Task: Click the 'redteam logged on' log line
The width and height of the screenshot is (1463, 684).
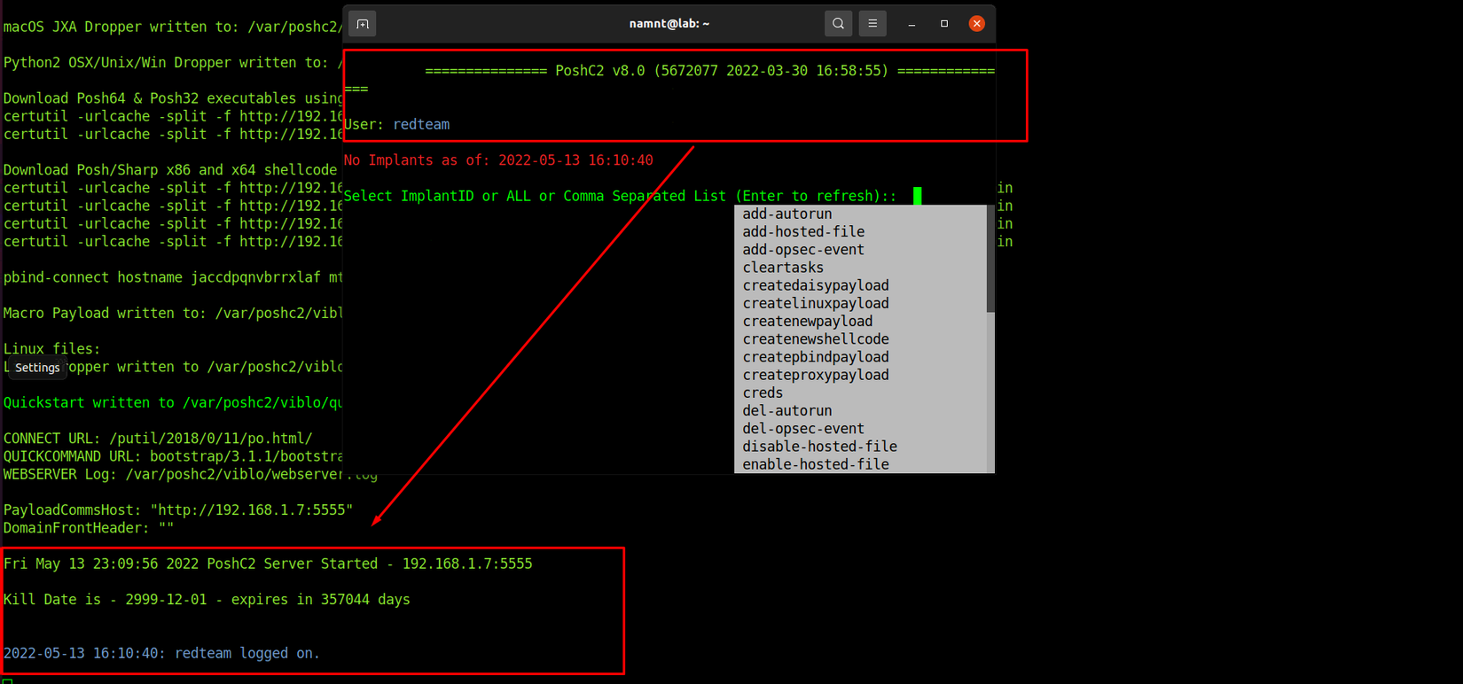Action: 161,653
